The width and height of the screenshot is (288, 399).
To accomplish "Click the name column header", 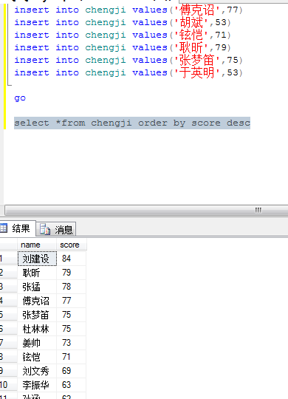I will point(37,245).
